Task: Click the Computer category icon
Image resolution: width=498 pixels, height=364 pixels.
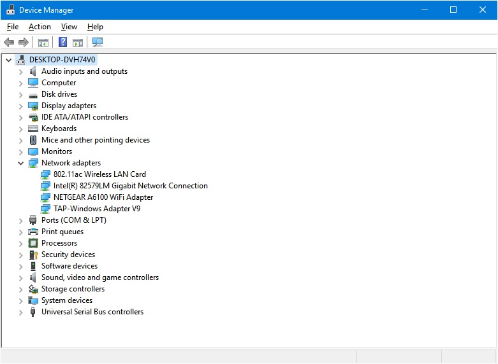Action: tap(33, 83)
